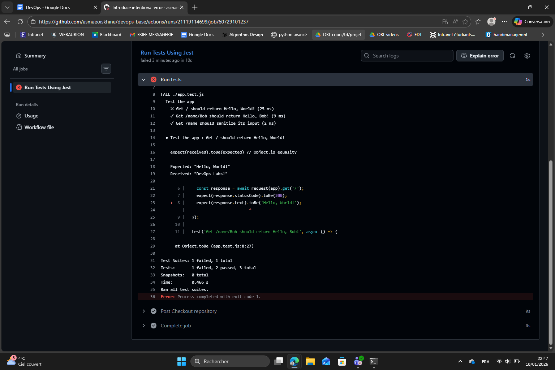The height and width of the screenshot is (370, 555).
Task: Expand the Complete job step
Action: point(143,326)
